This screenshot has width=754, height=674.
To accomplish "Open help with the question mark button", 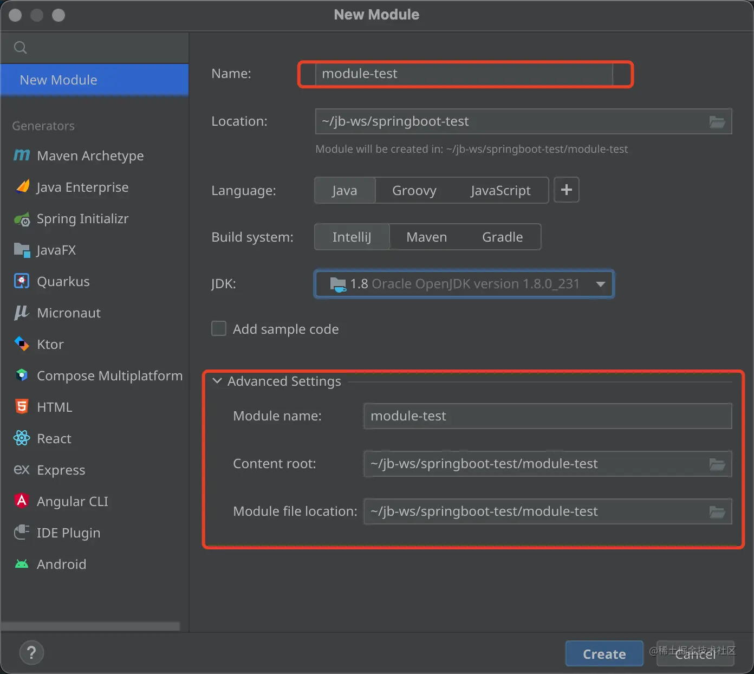I will click(31, 653).
